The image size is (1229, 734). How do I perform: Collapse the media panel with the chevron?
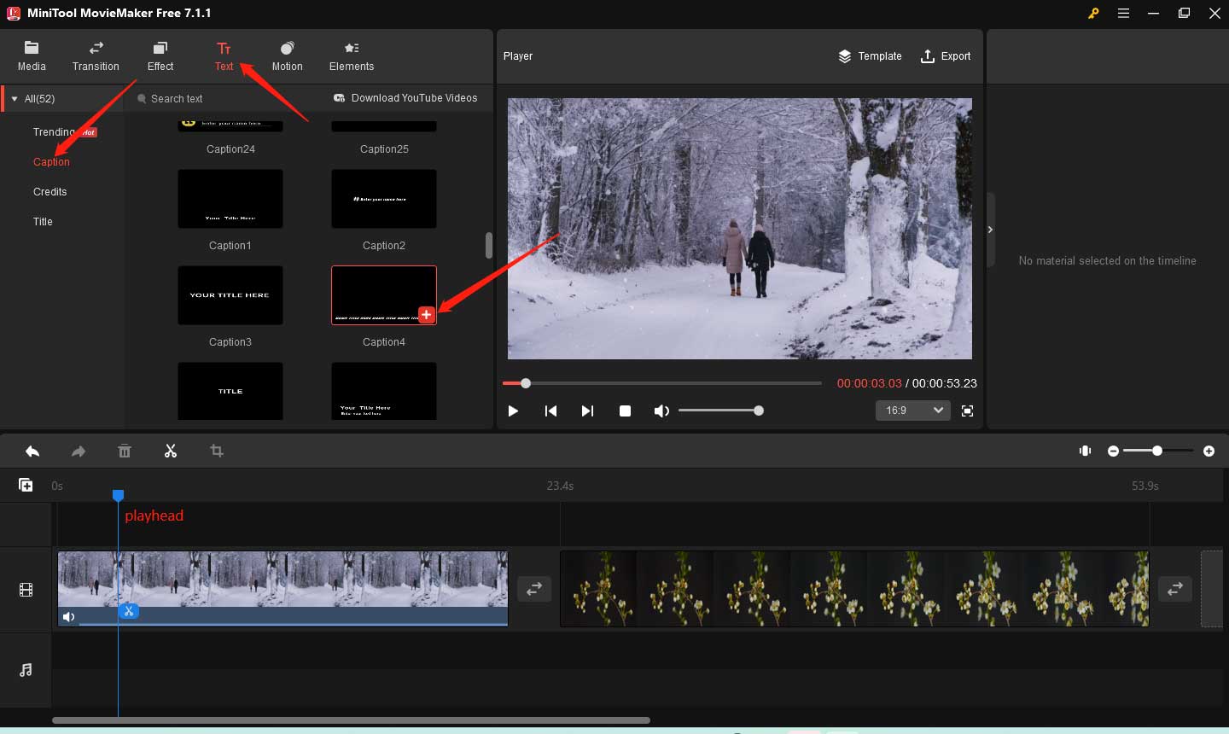[x=990, y=229]
